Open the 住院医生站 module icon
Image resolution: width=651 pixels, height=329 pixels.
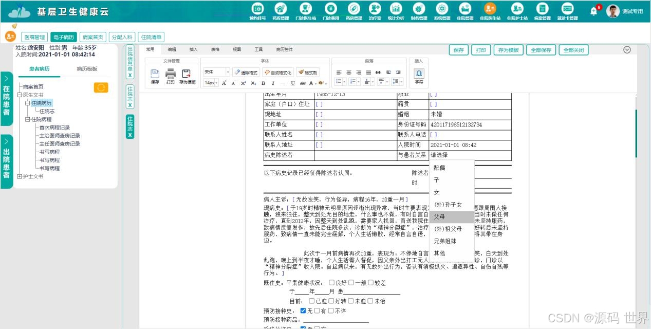click(x=490, y=8)
